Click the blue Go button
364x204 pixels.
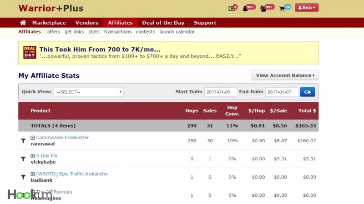point(308,92)
